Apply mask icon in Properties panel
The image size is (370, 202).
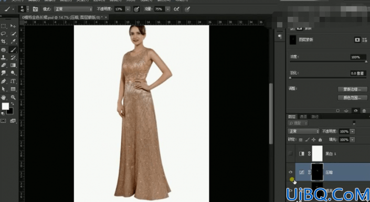(x=346, y=110)
